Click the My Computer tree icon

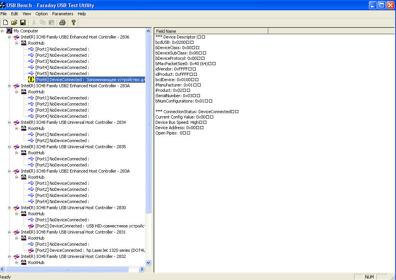(x=10, y=31)
